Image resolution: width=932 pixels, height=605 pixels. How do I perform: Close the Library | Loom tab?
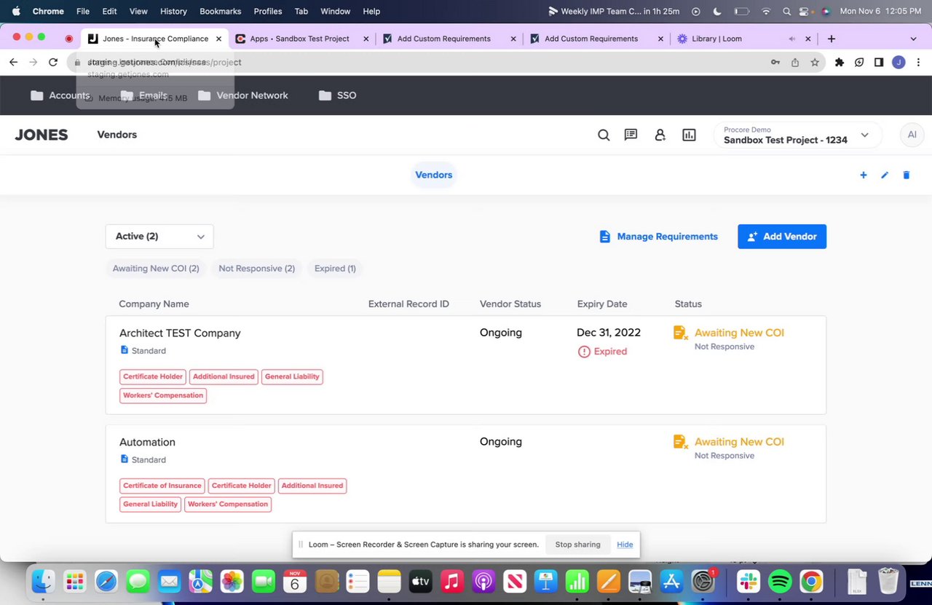click(807, 39)
